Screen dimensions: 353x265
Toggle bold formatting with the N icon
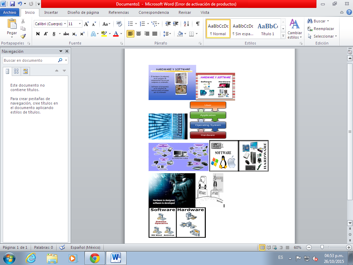tap(38, 33)
